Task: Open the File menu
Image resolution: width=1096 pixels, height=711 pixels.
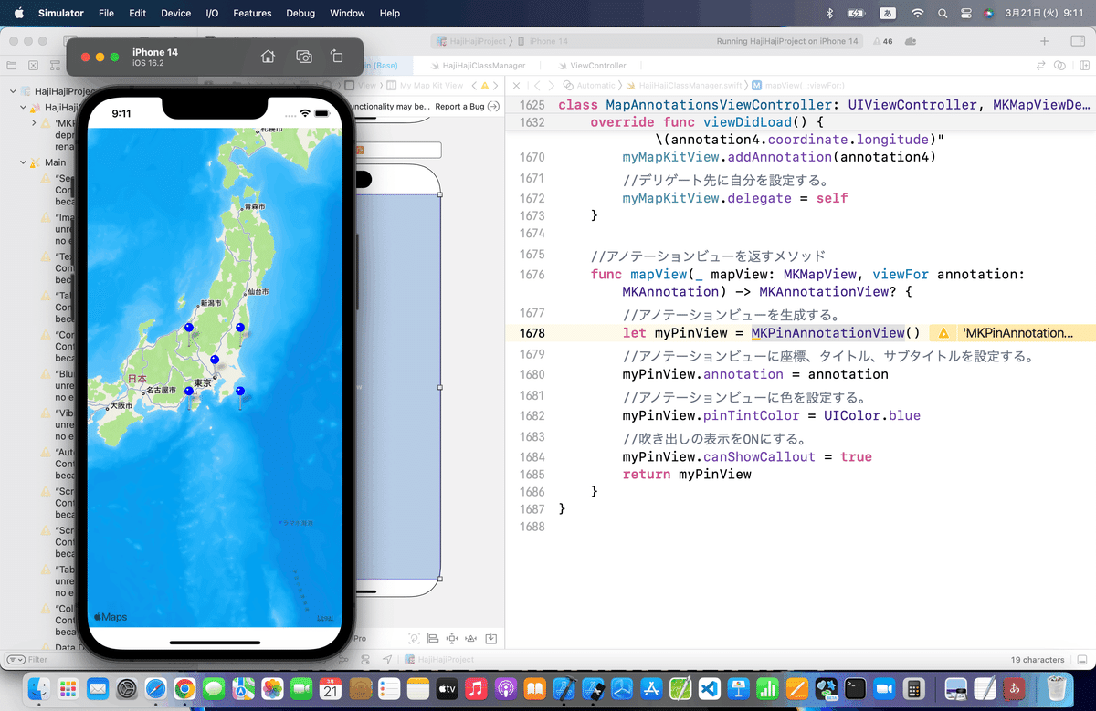Action: [x=106, y=14]
